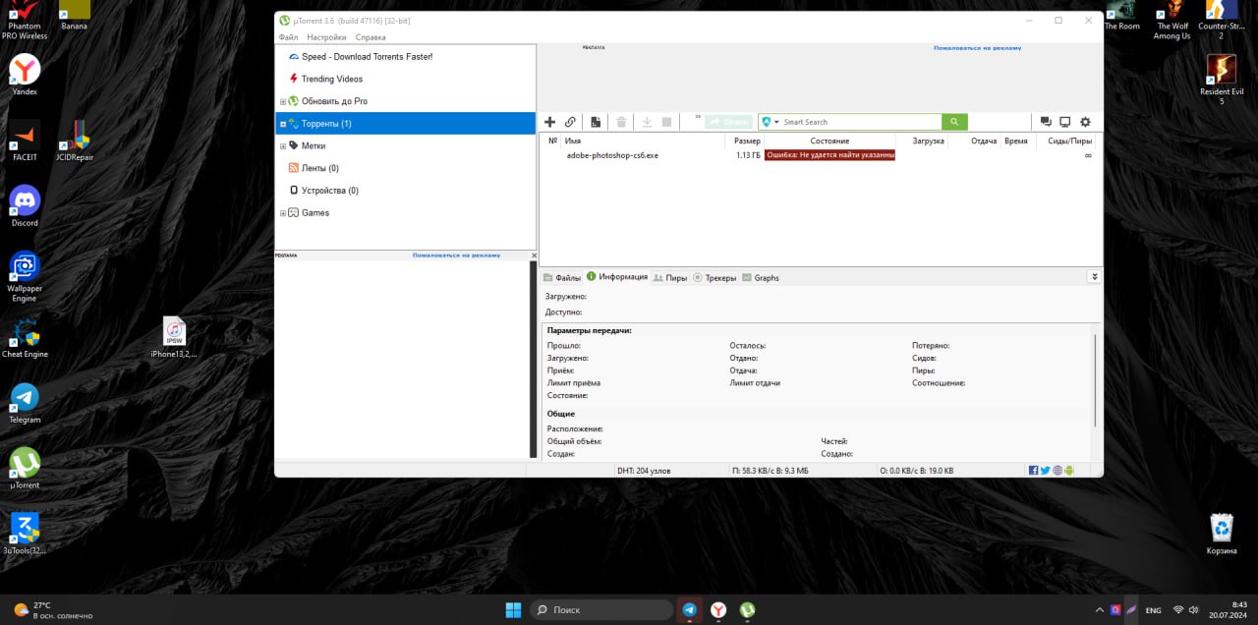Screen dimensions: 1258x625
Task: Open the Файл menu
Action: click(x=288, y=37)
